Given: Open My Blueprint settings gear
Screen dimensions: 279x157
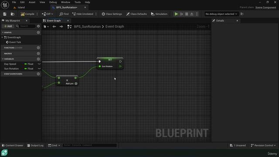Looking at the screenshot, I should [38, 26].
